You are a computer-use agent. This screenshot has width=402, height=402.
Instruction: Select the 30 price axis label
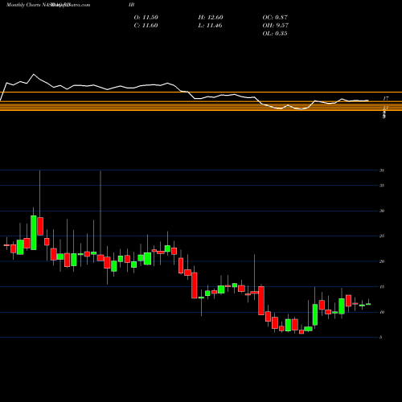pyautogui.click(x=382, y=211)
